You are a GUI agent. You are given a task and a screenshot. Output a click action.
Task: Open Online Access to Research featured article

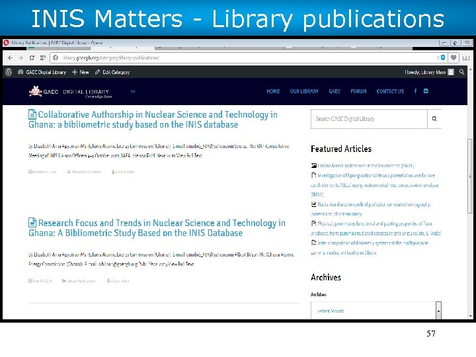[x=366, y=166]
